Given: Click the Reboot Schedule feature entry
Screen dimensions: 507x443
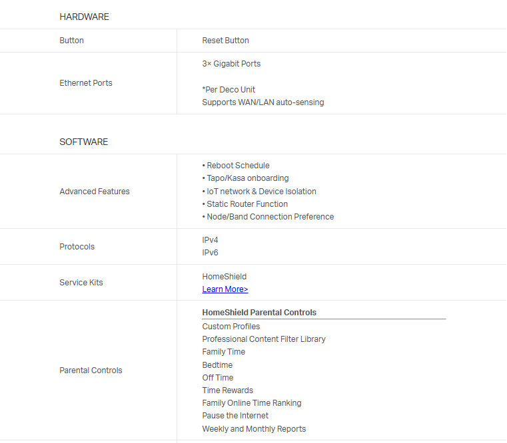Looking at the screenshot, I should coord(237,166).
